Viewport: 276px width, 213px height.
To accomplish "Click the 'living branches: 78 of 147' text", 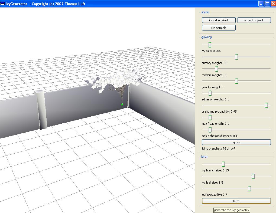I will 218,148.
